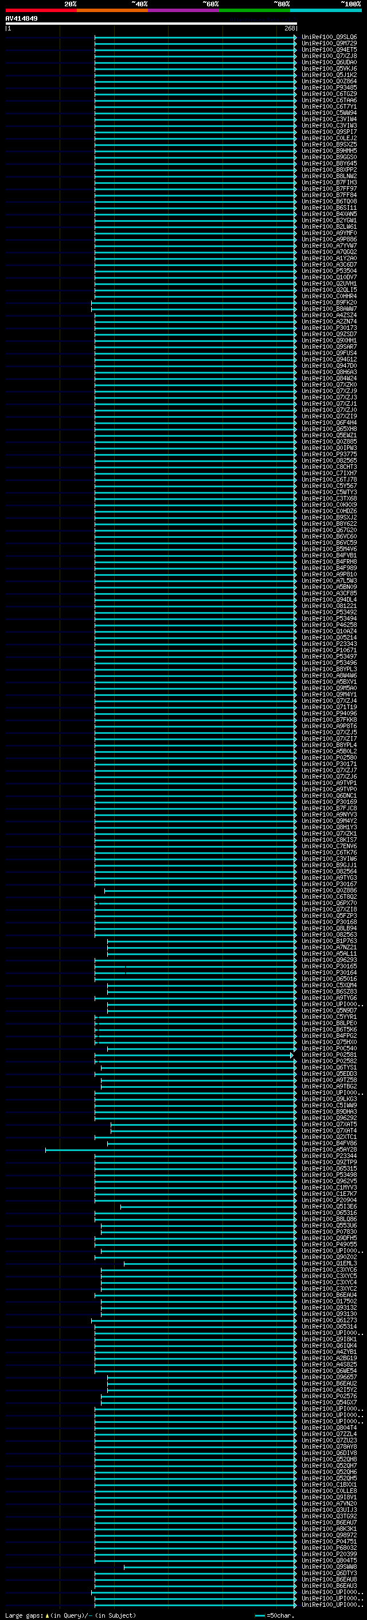Select hit label UniRef100_C0KKX9

329,505
